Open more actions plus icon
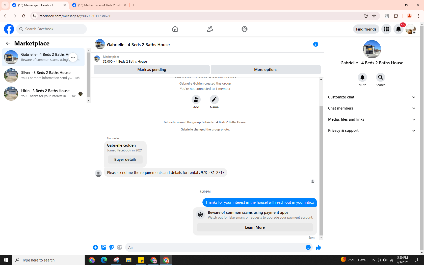The height and width of the screenshot is (265, 424). [x=95, y=247]
